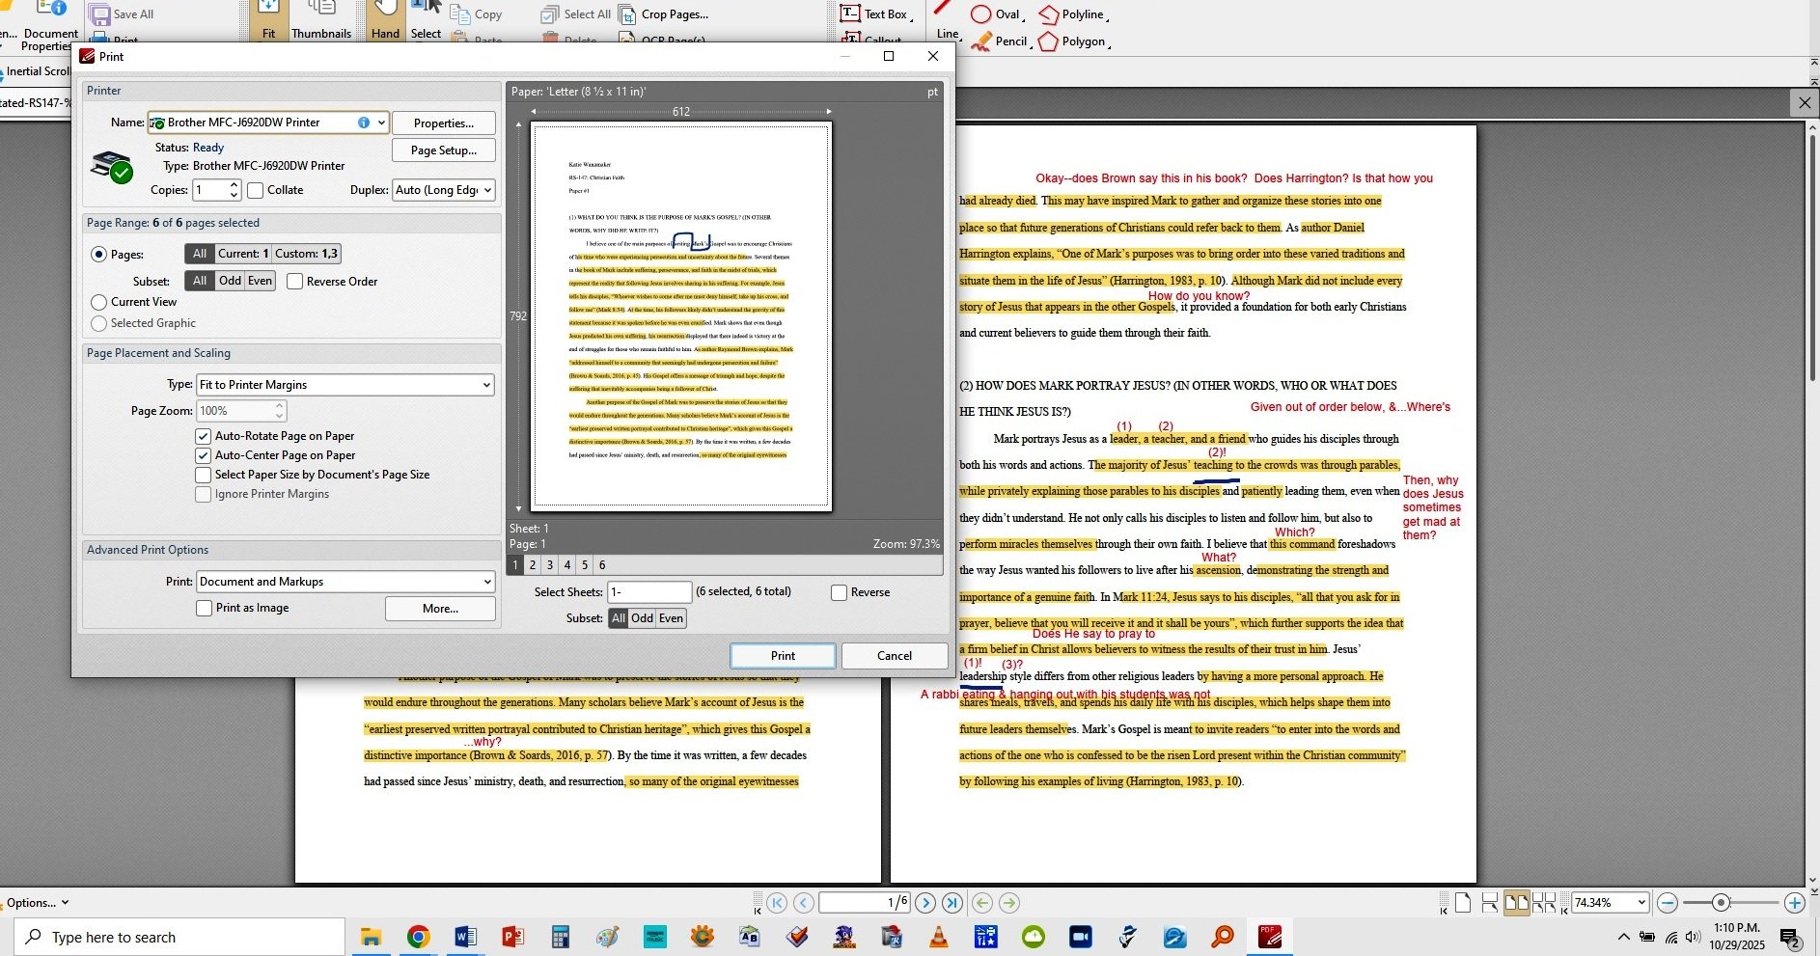Open Google Chrome from taskbar

[x=418, y=937]
